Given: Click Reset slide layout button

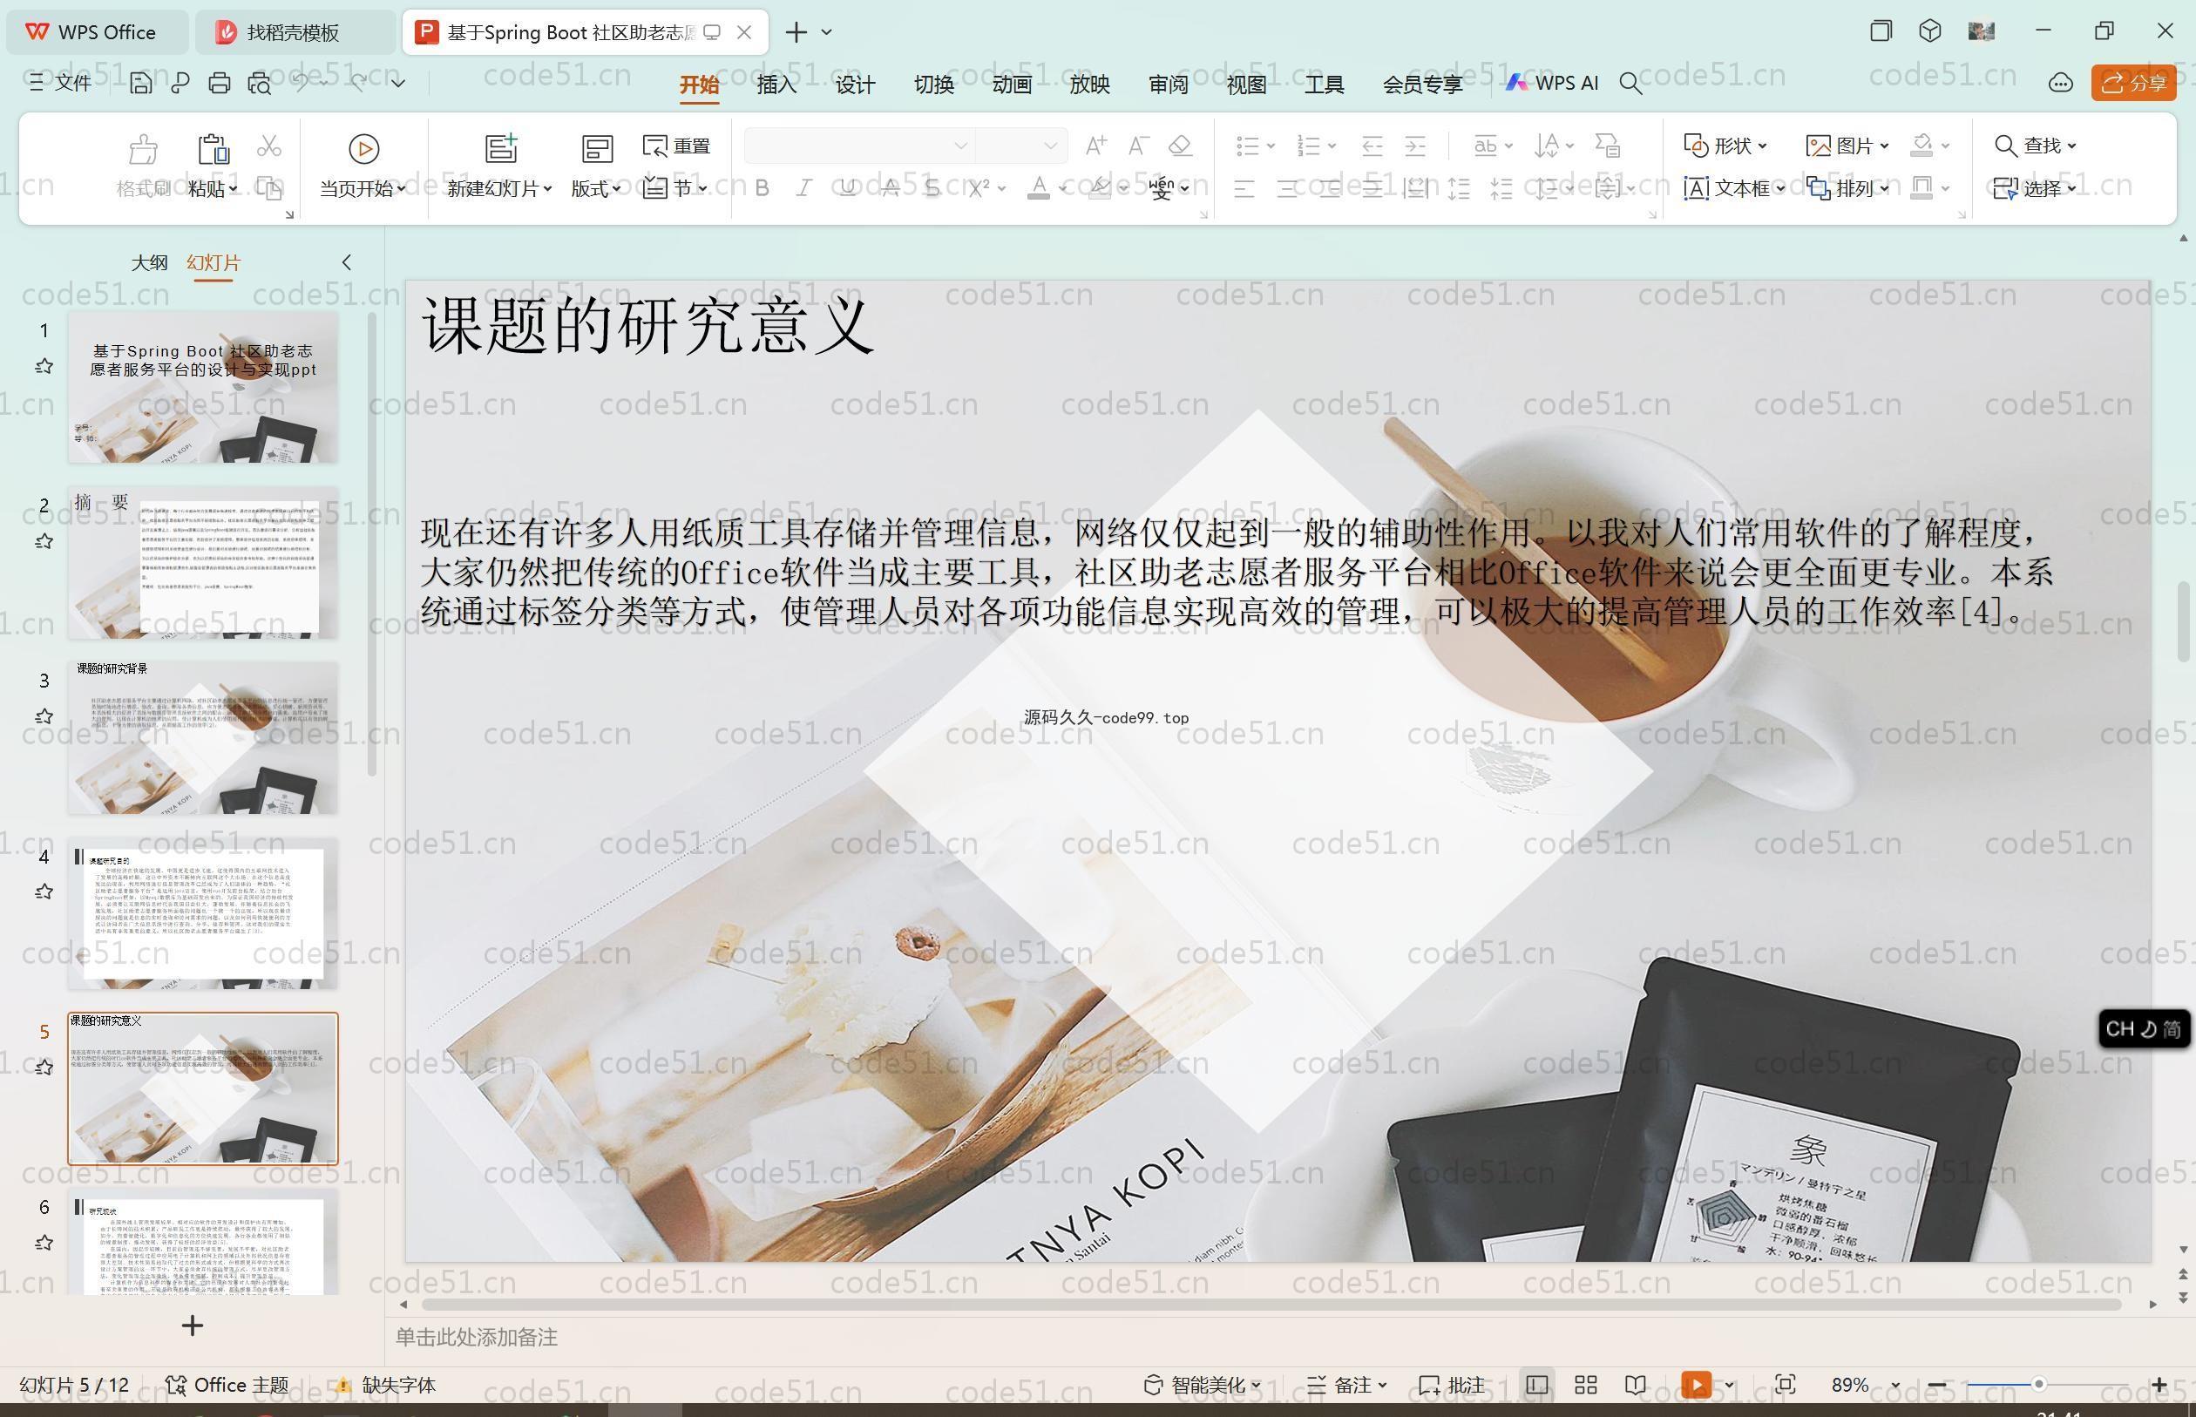Looking at the screenshot, I should tap(677, 146).
